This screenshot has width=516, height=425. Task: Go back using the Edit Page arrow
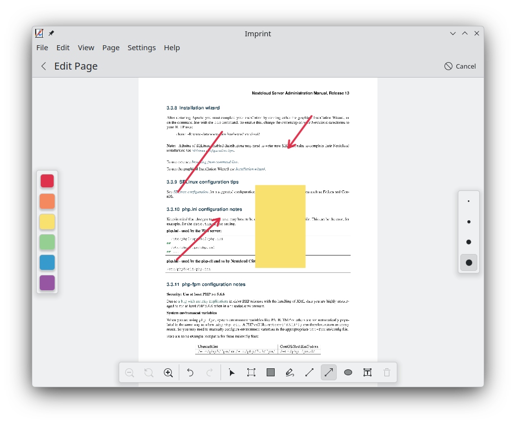(43, 66)
